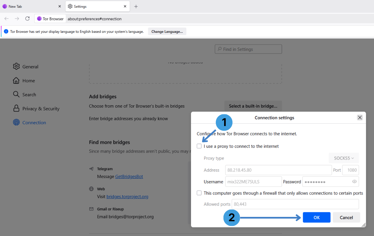Grab the dialog resize handle corner

click(364, 225)
